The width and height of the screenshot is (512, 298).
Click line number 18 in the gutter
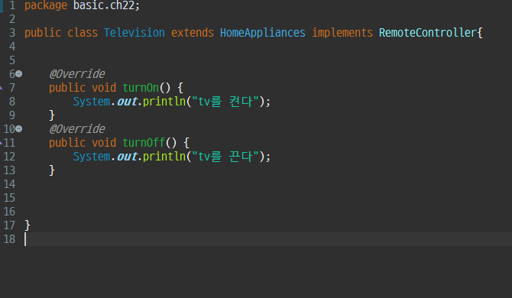(9, 239)
